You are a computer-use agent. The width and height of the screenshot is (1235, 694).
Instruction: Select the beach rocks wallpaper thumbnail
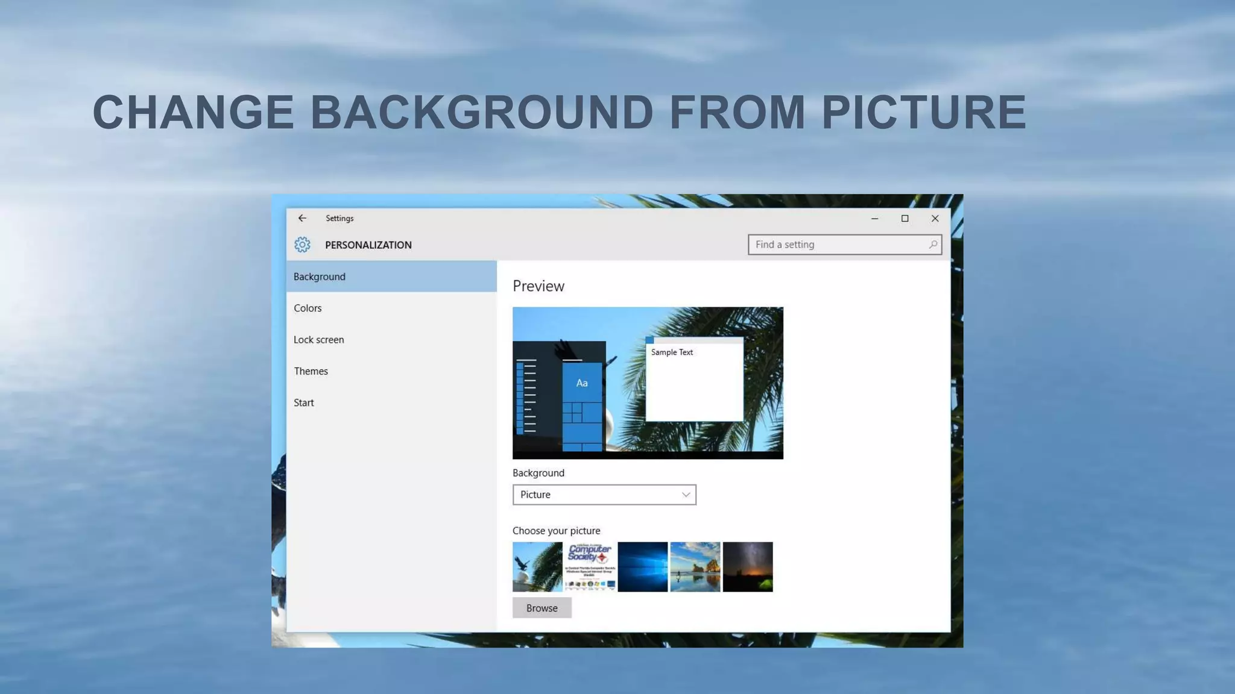[x=695, y=567]
